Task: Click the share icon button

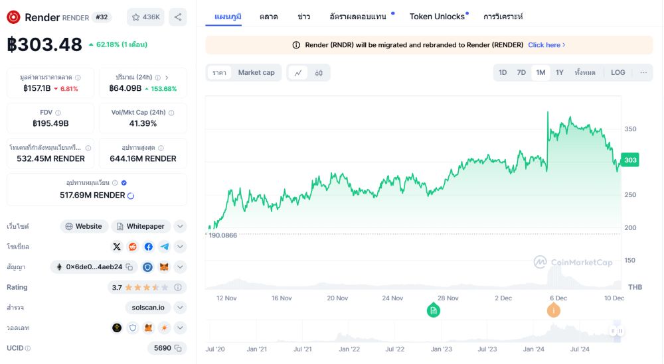Action: pyautogui.click(x=178, y=17)
